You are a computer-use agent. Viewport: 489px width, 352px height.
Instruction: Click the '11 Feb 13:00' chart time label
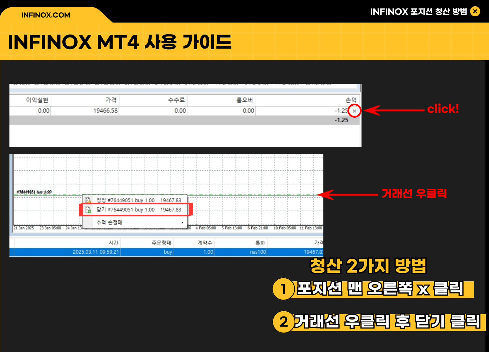pyautogui.click(x=311, y=228)
